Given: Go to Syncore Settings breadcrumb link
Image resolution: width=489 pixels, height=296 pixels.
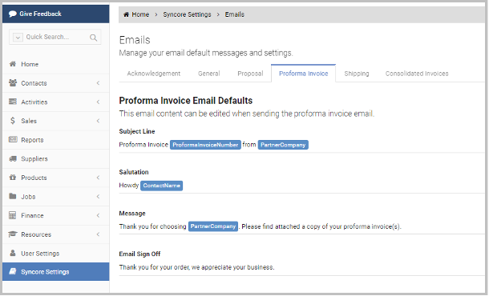Looking at the screenshot, I should [x=187, y=14].
